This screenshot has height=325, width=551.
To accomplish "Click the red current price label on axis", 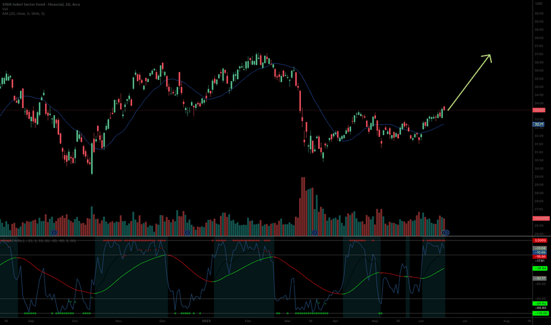I will (x=539, y=110).
